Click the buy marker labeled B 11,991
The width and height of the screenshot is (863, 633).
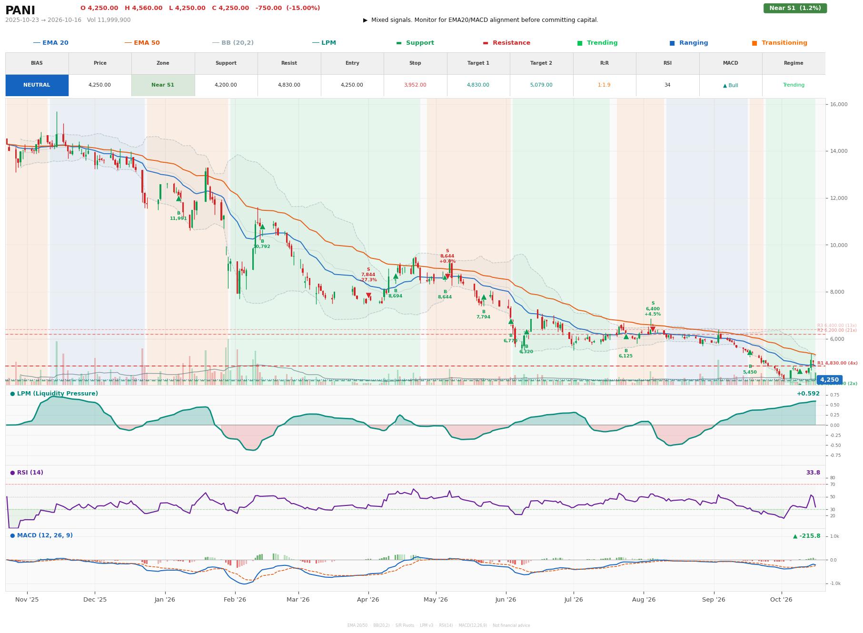click(179, 198)
